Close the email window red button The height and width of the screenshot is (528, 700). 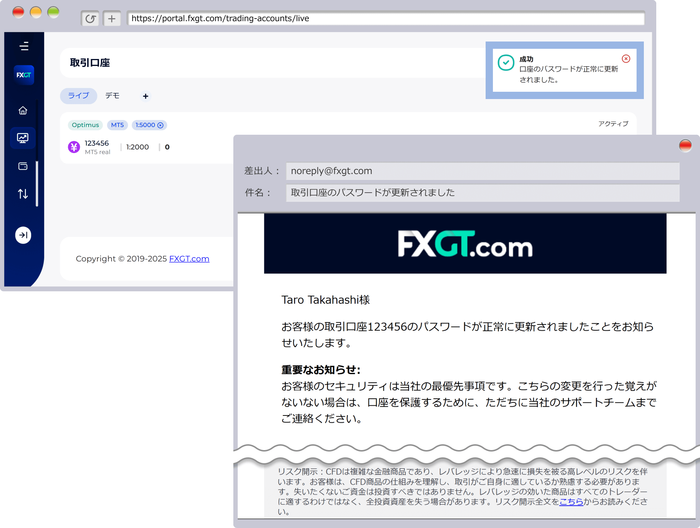tap(685, 145)
